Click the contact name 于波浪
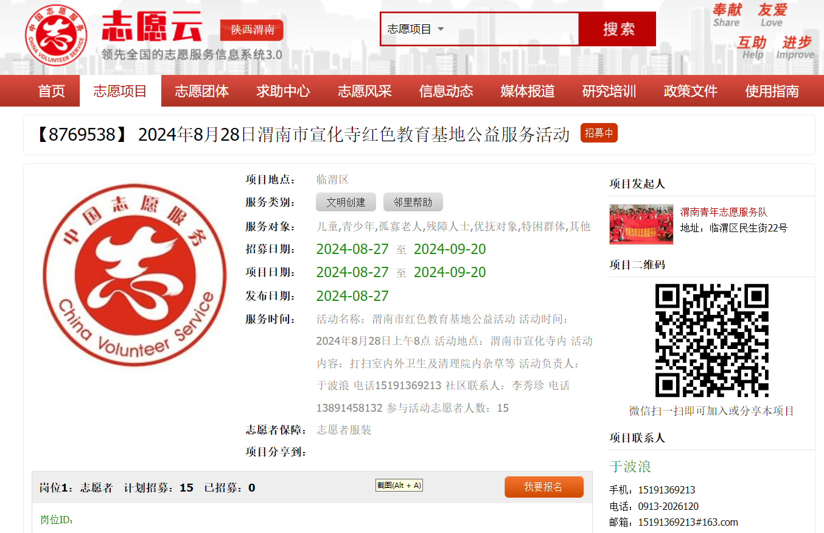This screenshot has width=824, height=533. (x=630, y=467)
